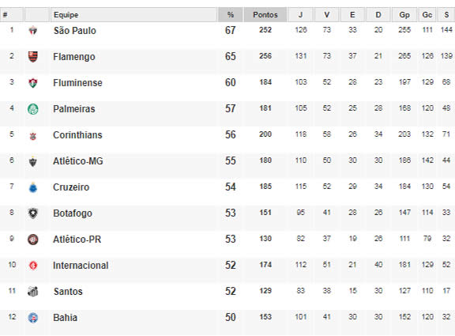
Task: Sort table by Pontos column header
Action: (x=265, y=15)
